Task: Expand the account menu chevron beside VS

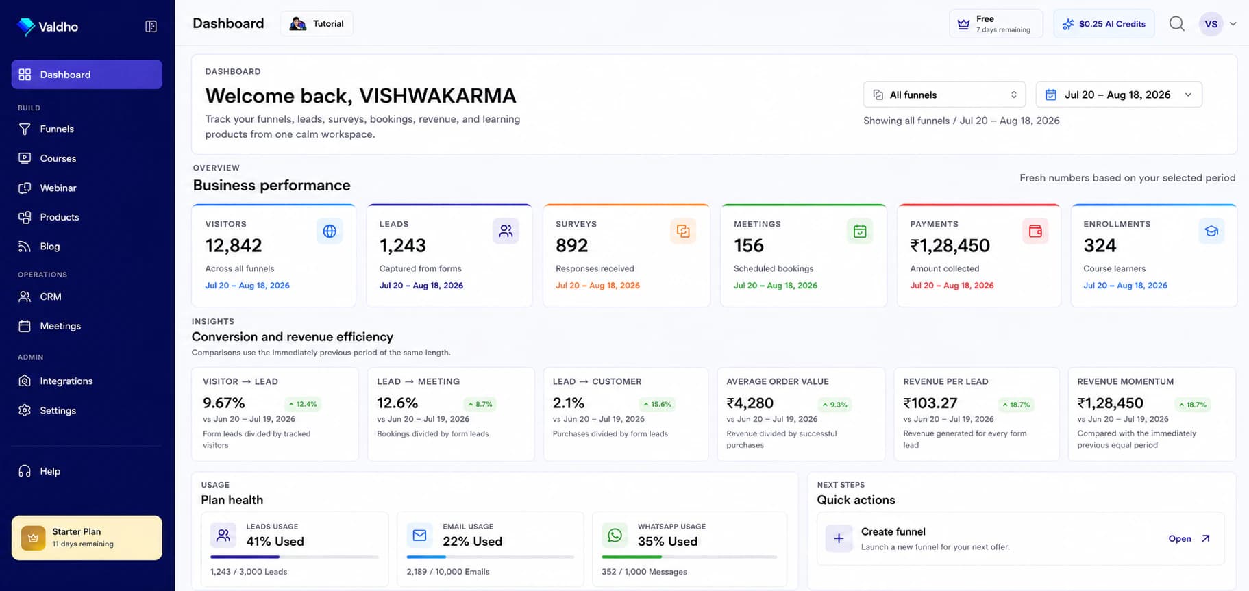Action: 1233,24
